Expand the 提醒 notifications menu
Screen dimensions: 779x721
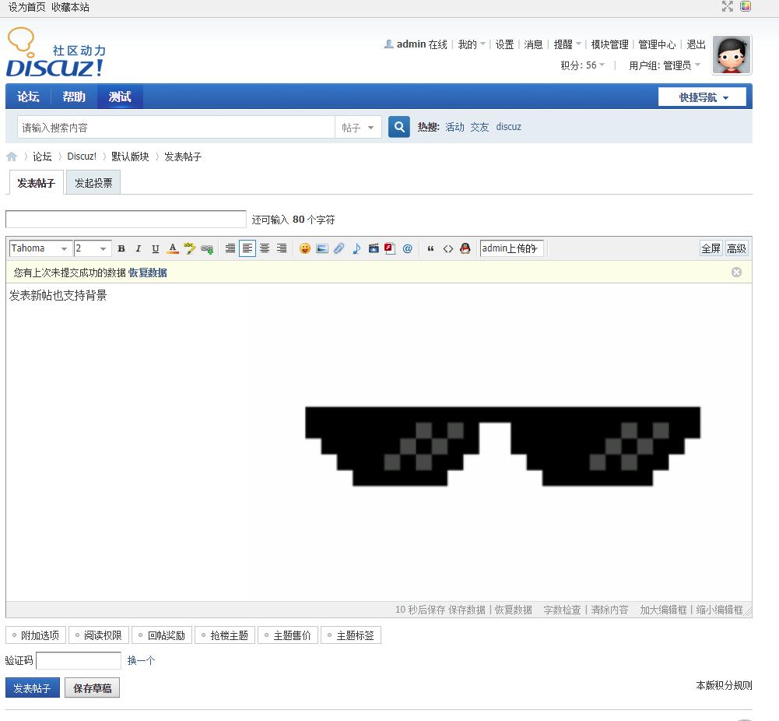[x=567, y=44]
